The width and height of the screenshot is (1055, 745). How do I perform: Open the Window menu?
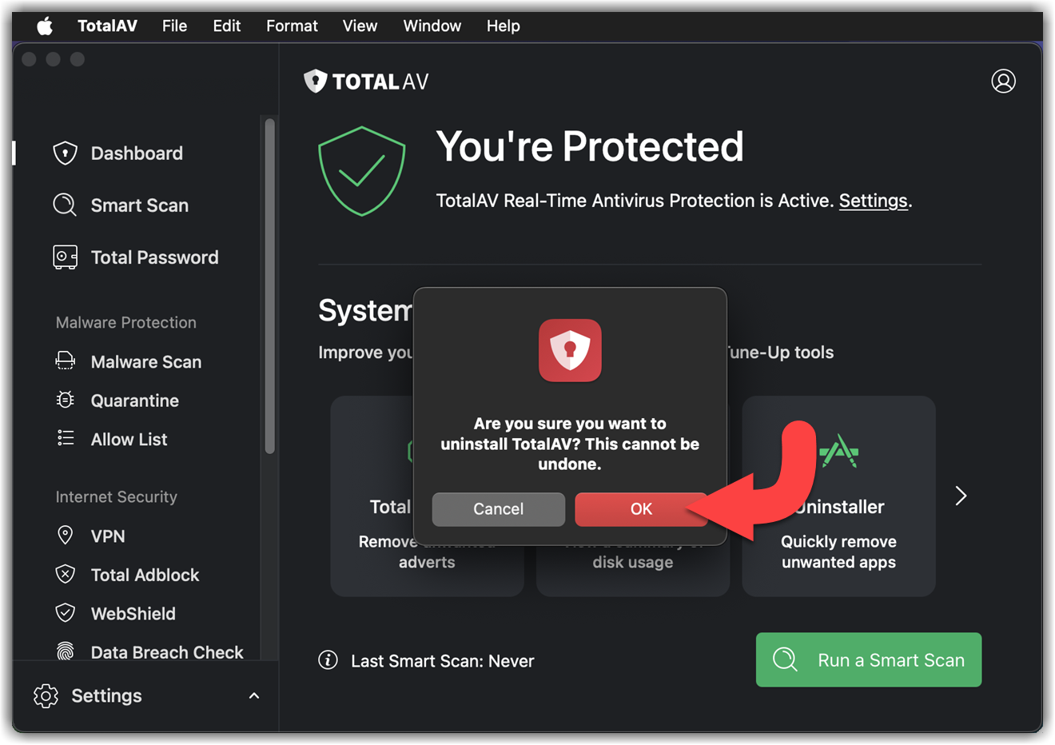(x=432, y=26)
